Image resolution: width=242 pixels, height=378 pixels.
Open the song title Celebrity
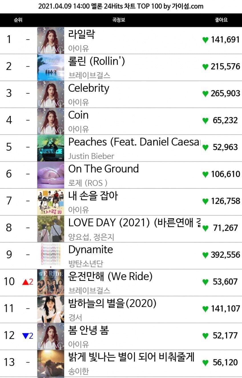[89, 88]
